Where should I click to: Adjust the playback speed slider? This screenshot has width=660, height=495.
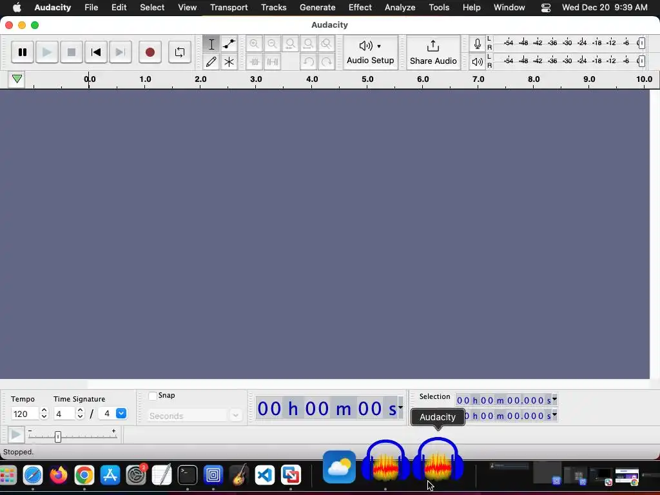pos(57,436)
